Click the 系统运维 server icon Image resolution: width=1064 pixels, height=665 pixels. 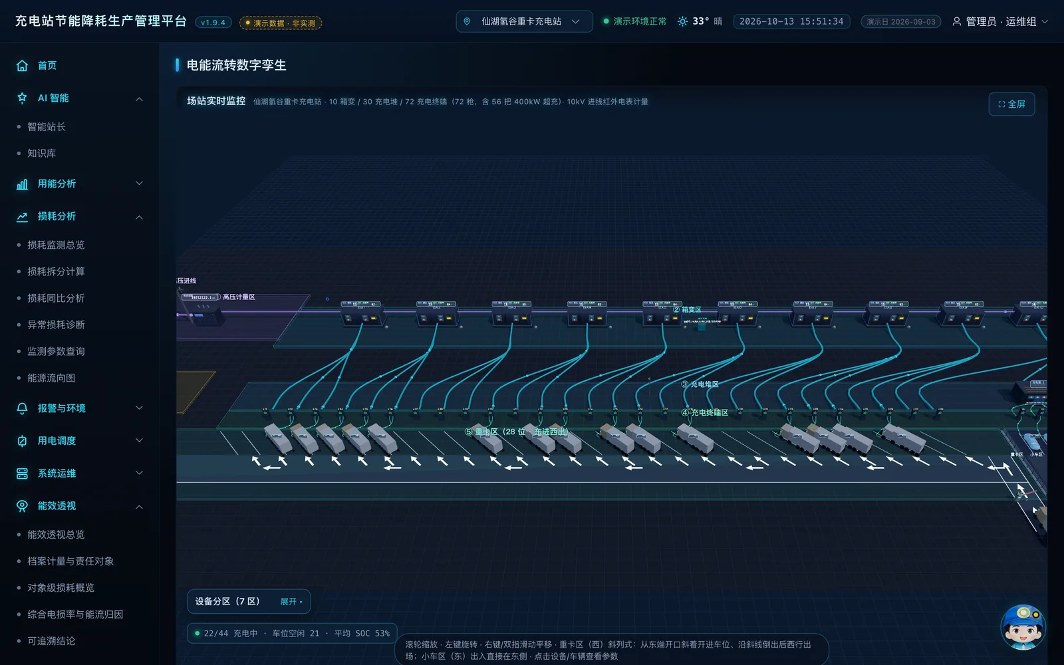tap(22, 473)
